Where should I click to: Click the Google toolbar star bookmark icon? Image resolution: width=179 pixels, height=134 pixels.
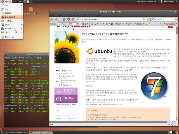click(x=112, y=24)
